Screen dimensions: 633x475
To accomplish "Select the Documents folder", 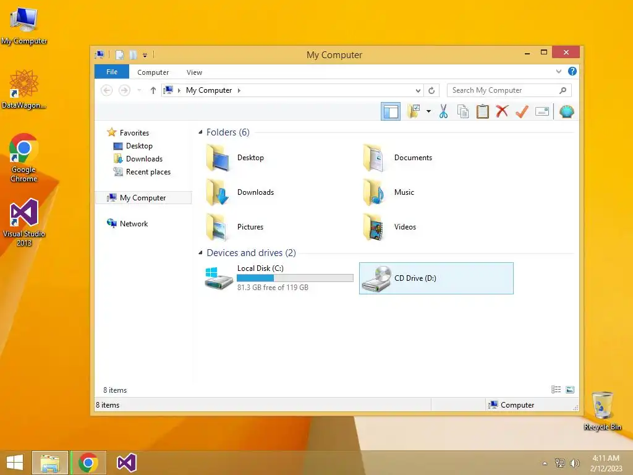I will click(397, 158).
